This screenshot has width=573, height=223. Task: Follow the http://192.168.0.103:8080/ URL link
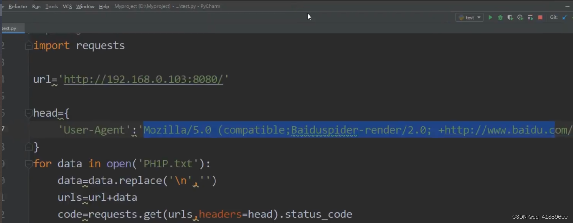click(x=143, y=79)
